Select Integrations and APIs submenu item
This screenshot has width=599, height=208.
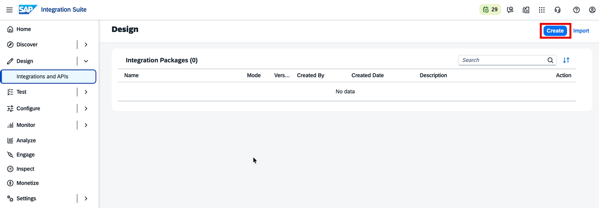click(48, 77)
